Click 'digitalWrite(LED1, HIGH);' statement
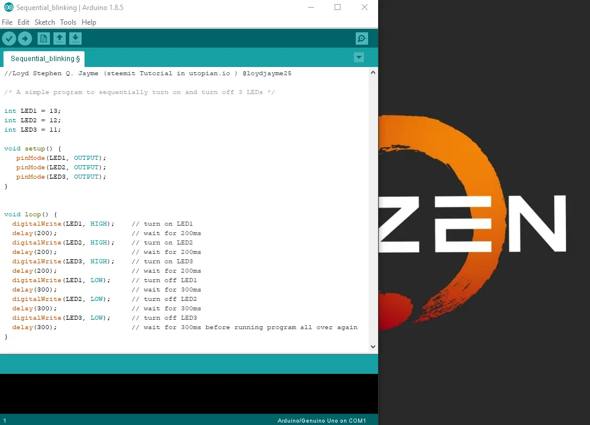 click(63, 224)
